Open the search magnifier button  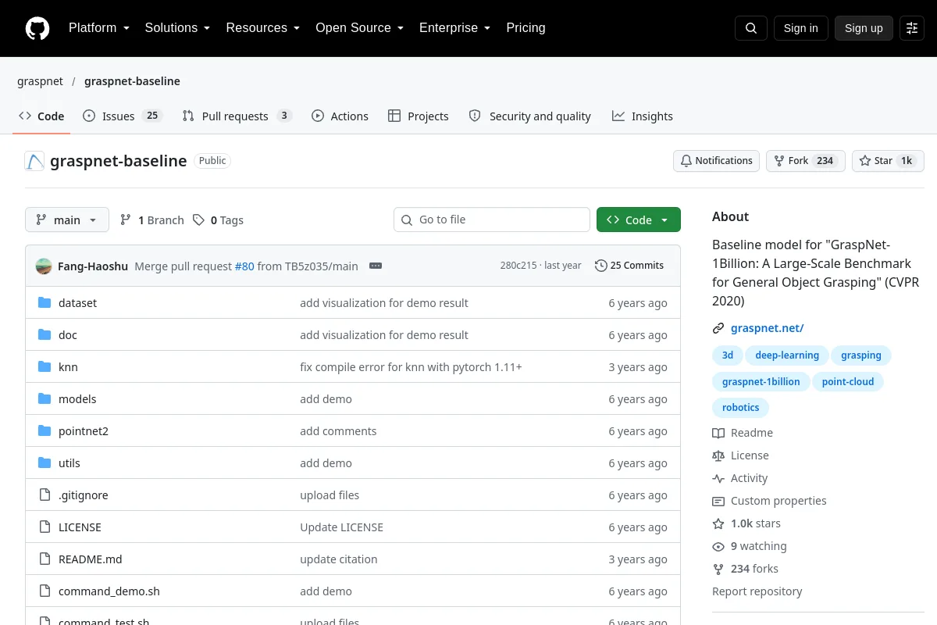pos(751,28)
